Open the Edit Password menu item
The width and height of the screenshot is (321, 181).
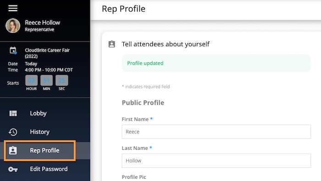(45, 169)
